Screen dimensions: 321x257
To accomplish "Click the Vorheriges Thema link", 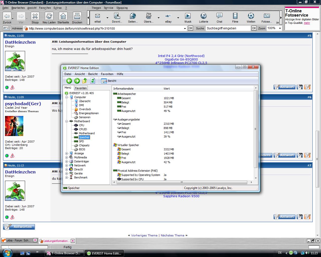I will 144,235.
